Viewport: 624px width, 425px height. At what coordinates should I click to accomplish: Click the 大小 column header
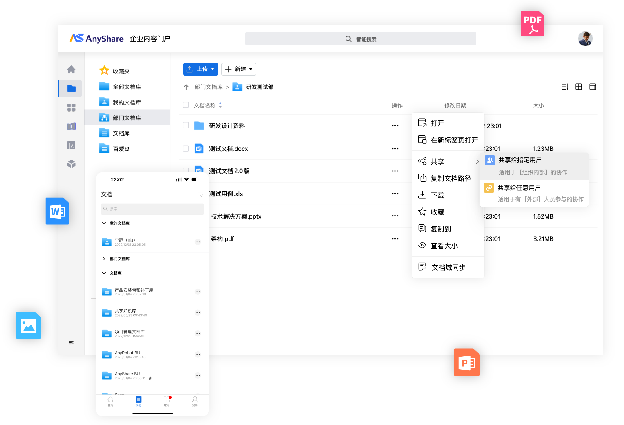pos(539,105)
